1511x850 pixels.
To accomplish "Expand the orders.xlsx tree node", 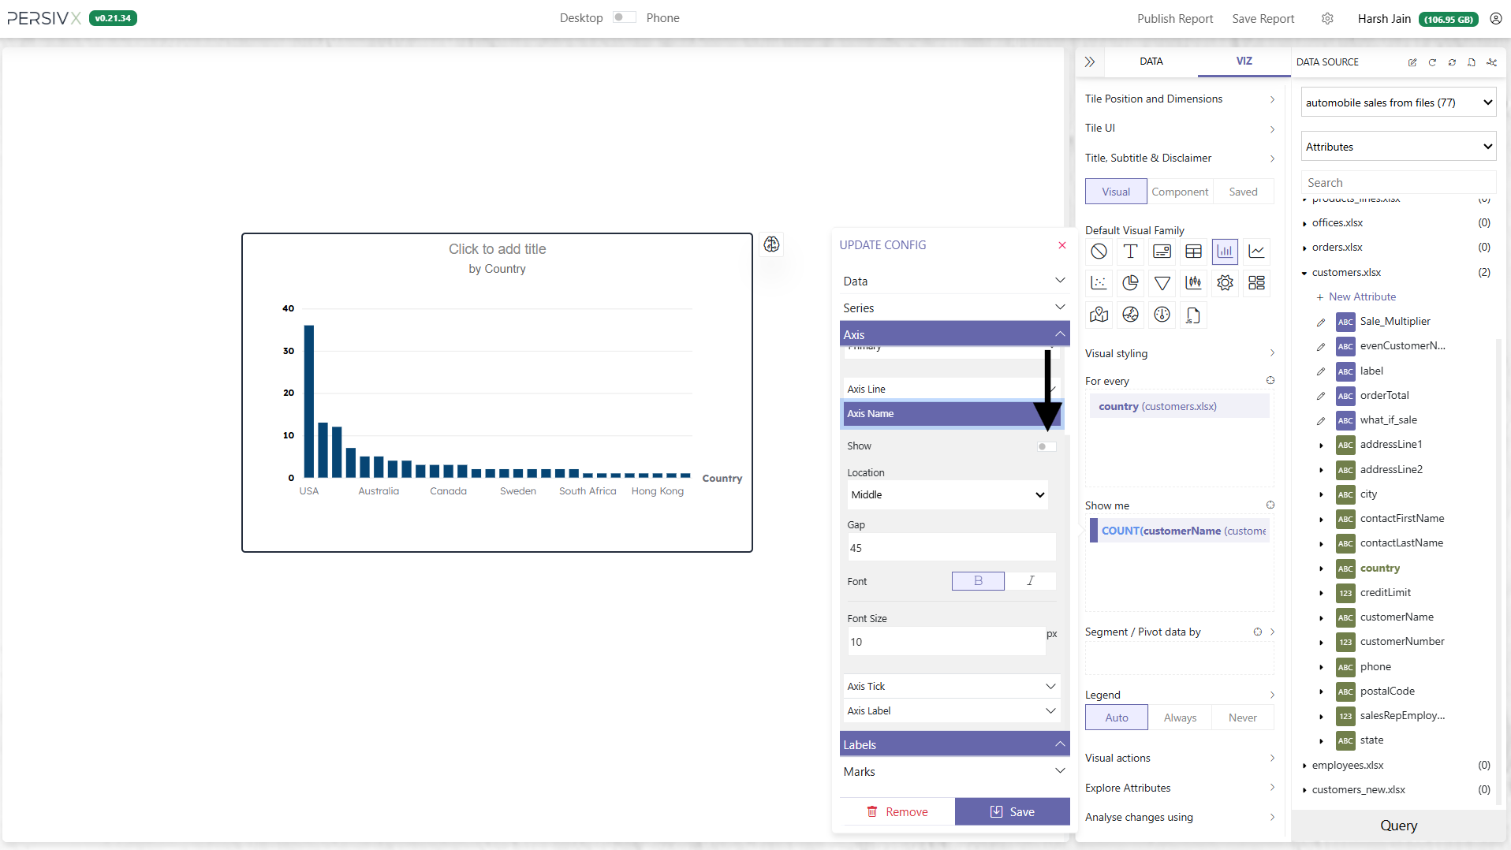I will (x=1304, y=248).
